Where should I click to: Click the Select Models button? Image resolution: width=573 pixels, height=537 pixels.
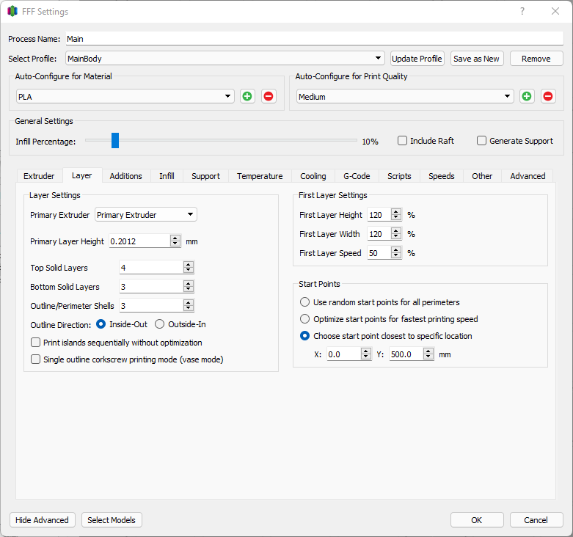click(112, 520)
